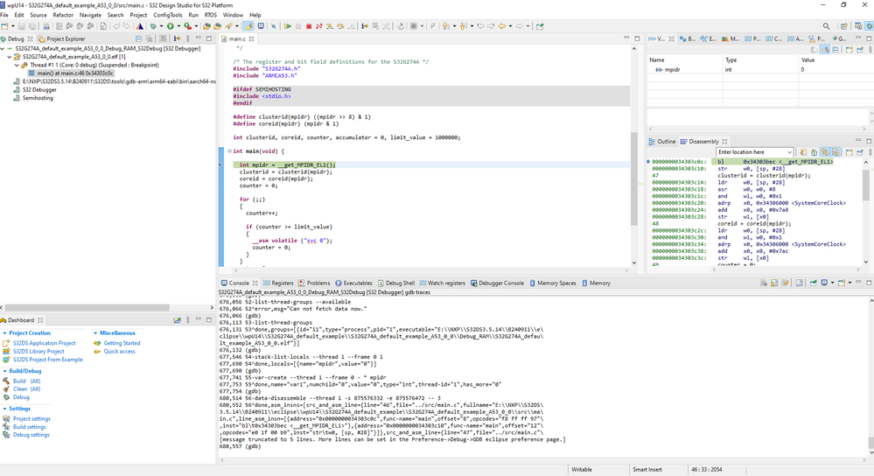
Task: Open Debug settings link
Action: pyautogui.click(x=31, y=435)
